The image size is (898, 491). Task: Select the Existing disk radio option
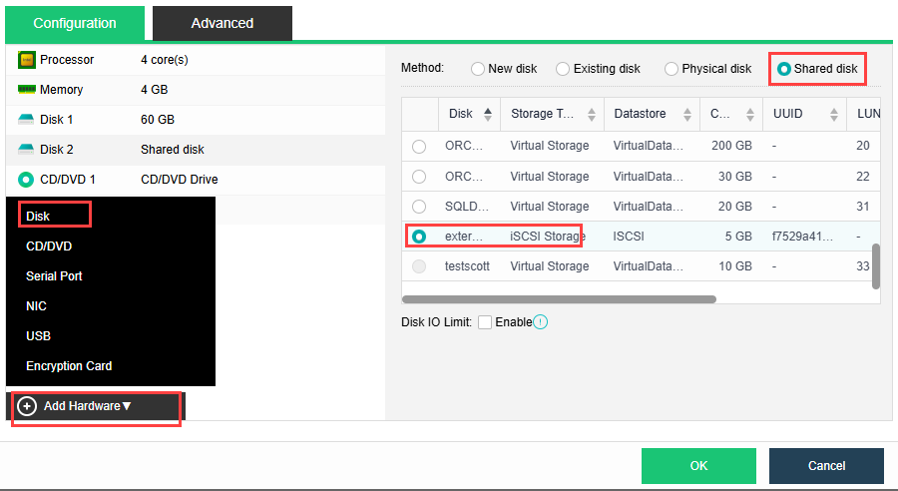coord(564,69)
